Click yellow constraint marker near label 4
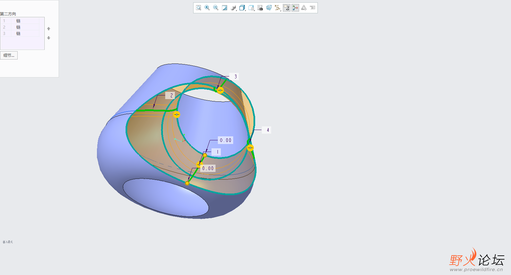 pos(251,148)
